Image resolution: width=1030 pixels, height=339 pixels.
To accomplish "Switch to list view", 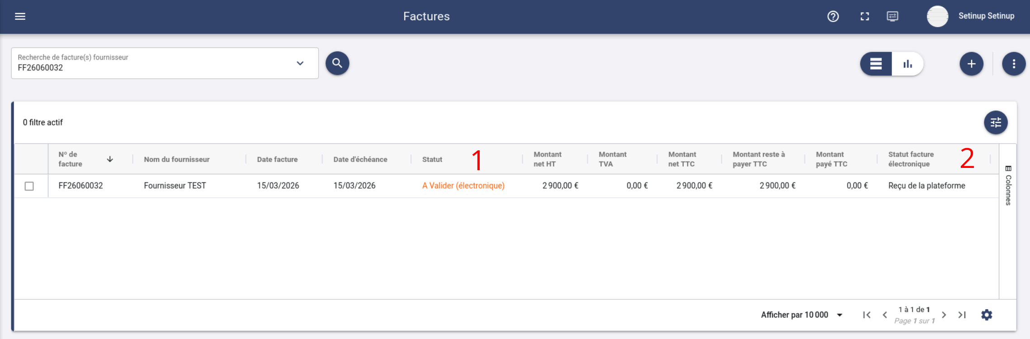I will click(876, 64).
